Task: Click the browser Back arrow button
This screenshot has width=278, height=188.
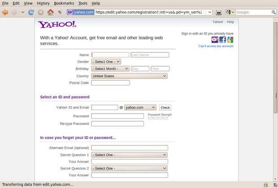Action: tap(5, 12)
